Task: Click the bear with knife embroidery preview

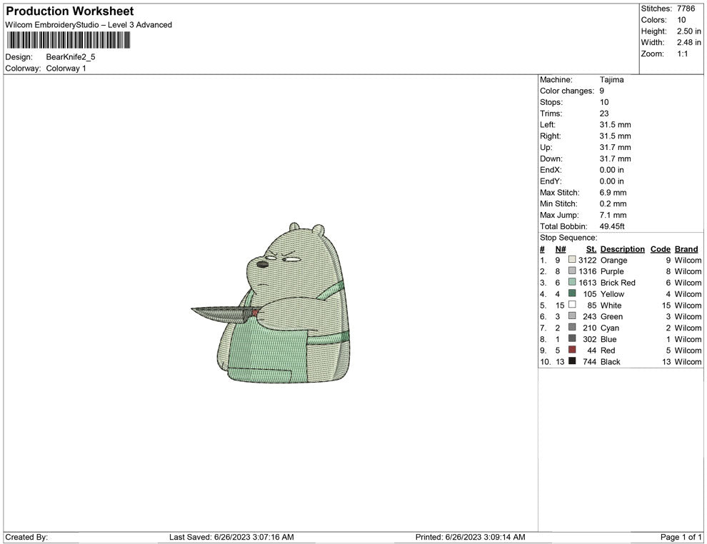Action: (x=271, y=303)
